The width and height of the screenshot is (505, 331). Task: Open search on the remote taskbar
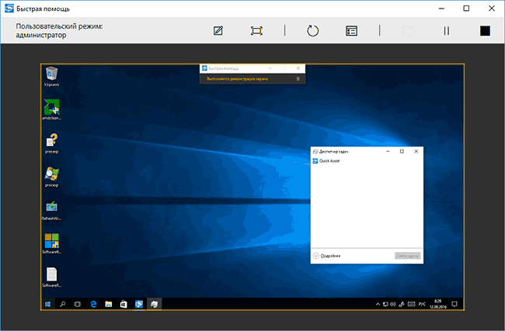[62, 304]
